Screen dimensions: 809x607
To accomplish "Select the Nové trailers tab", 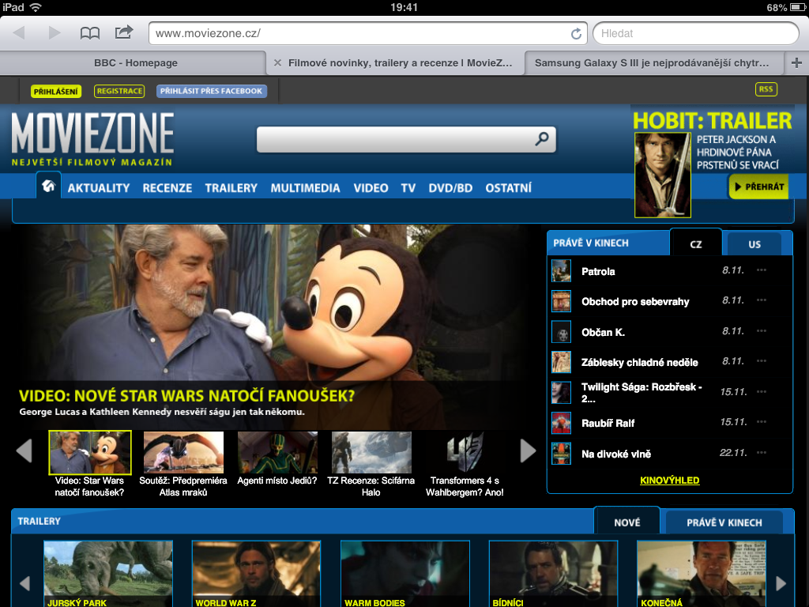I will tap(627, 522).
